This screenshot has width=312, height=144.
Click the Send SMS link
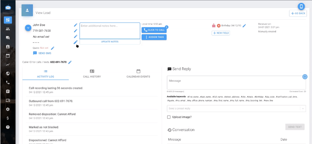(x=42, y=53)
